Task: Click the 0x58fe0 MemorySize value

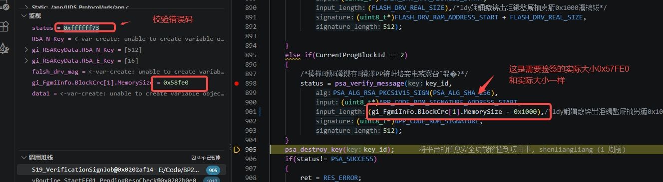Action: click(176, 83)
